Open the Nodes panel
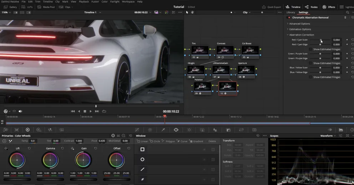This screenshot has width=354, height=185. (311, 7)
